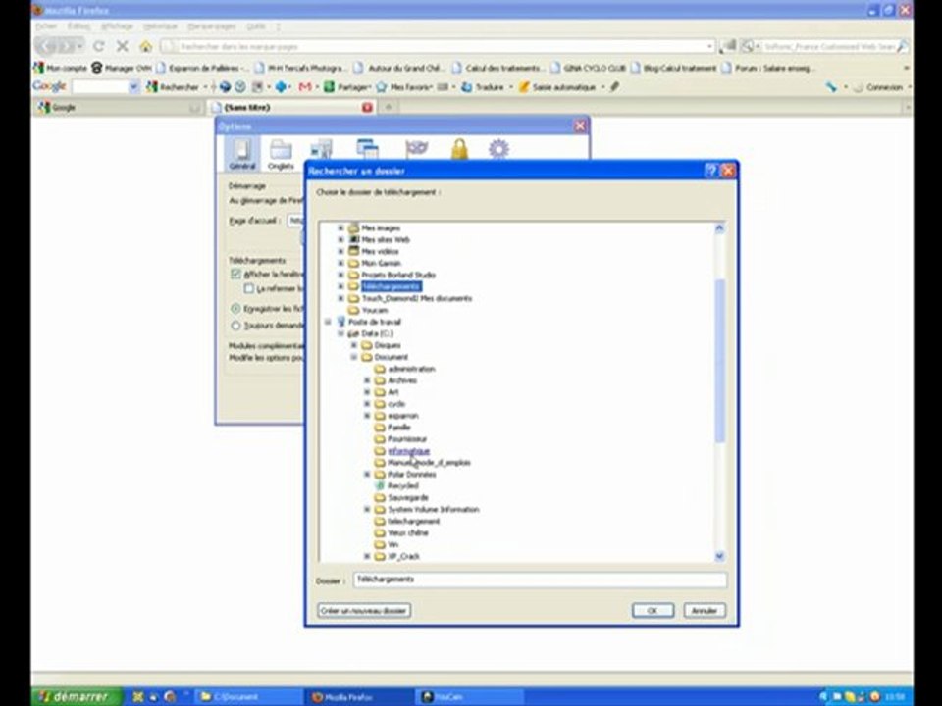Click the Mes favoris star icon

click(381, 87)
